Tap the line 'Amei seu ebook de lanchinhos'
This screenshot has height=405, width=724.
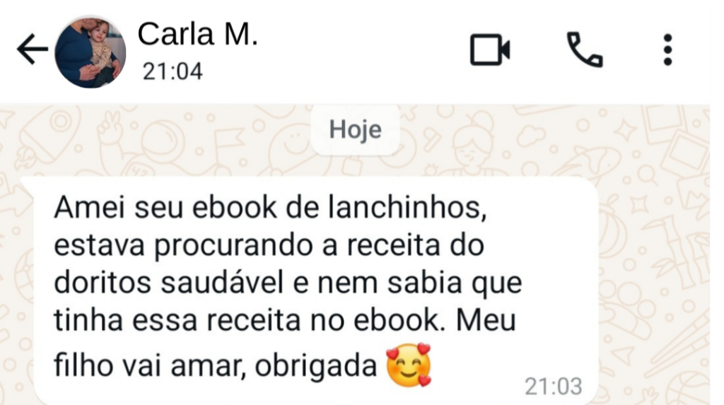271,208
